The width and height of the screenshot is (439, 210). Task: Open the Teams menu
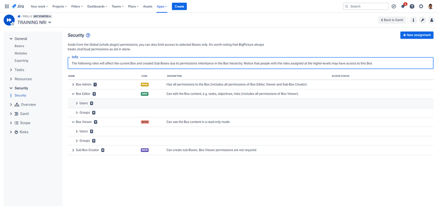tap(118, 6)
